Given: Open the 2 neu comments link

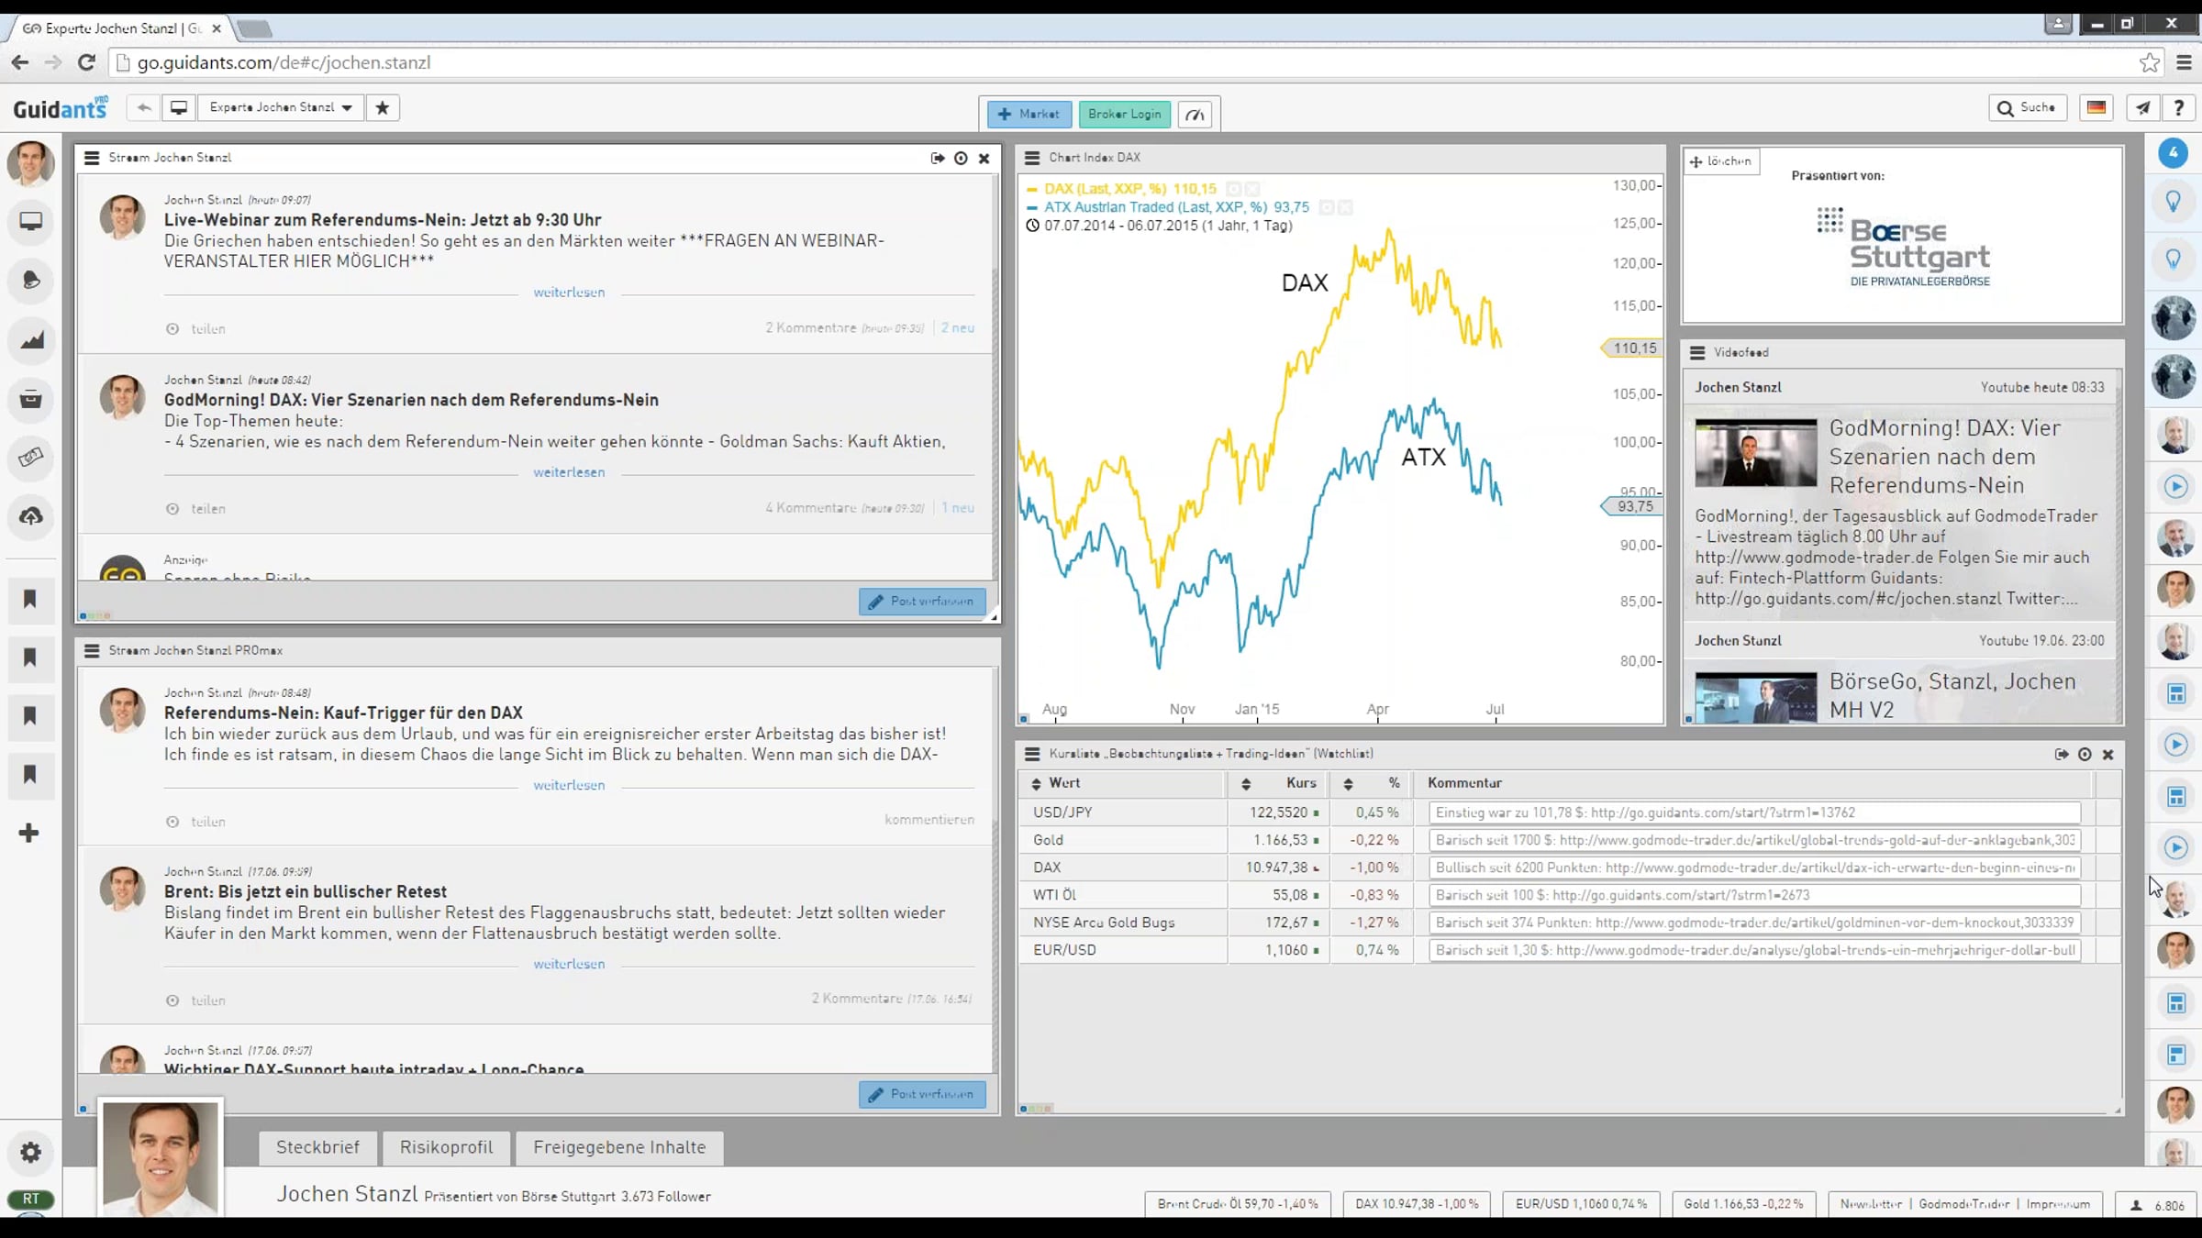Looking at the screenshot, I should point(958,327).
